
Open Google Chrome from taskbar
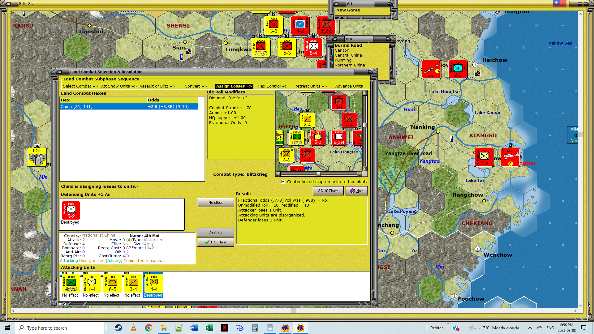[149, 328]
